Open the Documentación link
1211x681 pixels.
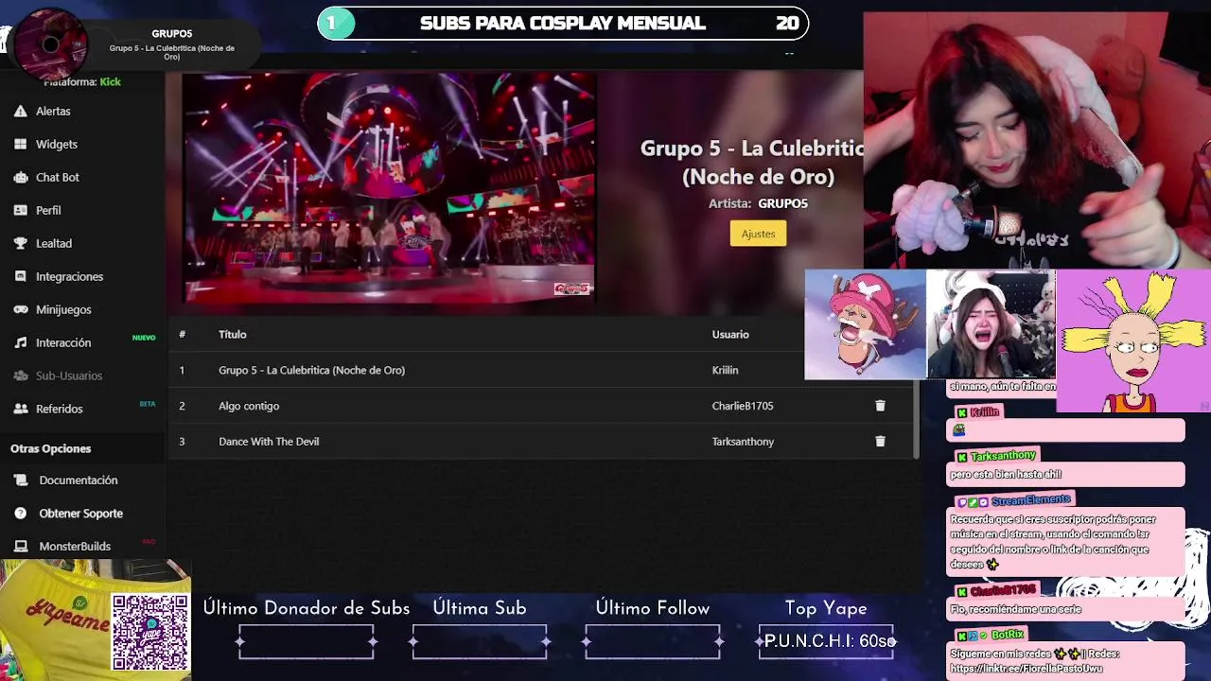click(79, 480)
